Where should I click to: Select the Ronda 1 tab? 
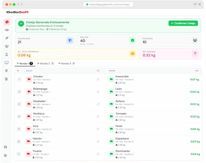(x=25, y=64)
